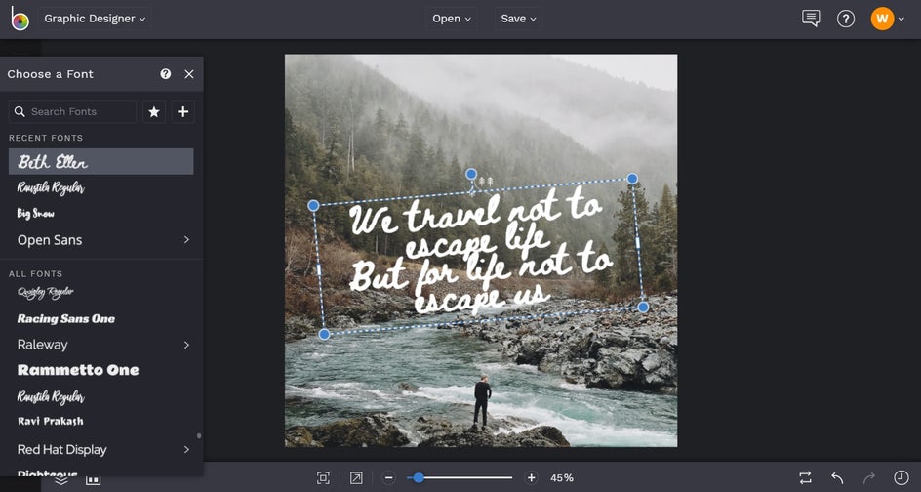Open the Open menu
This screenshot has width=921, height=492.
click(x=451, y=19)
